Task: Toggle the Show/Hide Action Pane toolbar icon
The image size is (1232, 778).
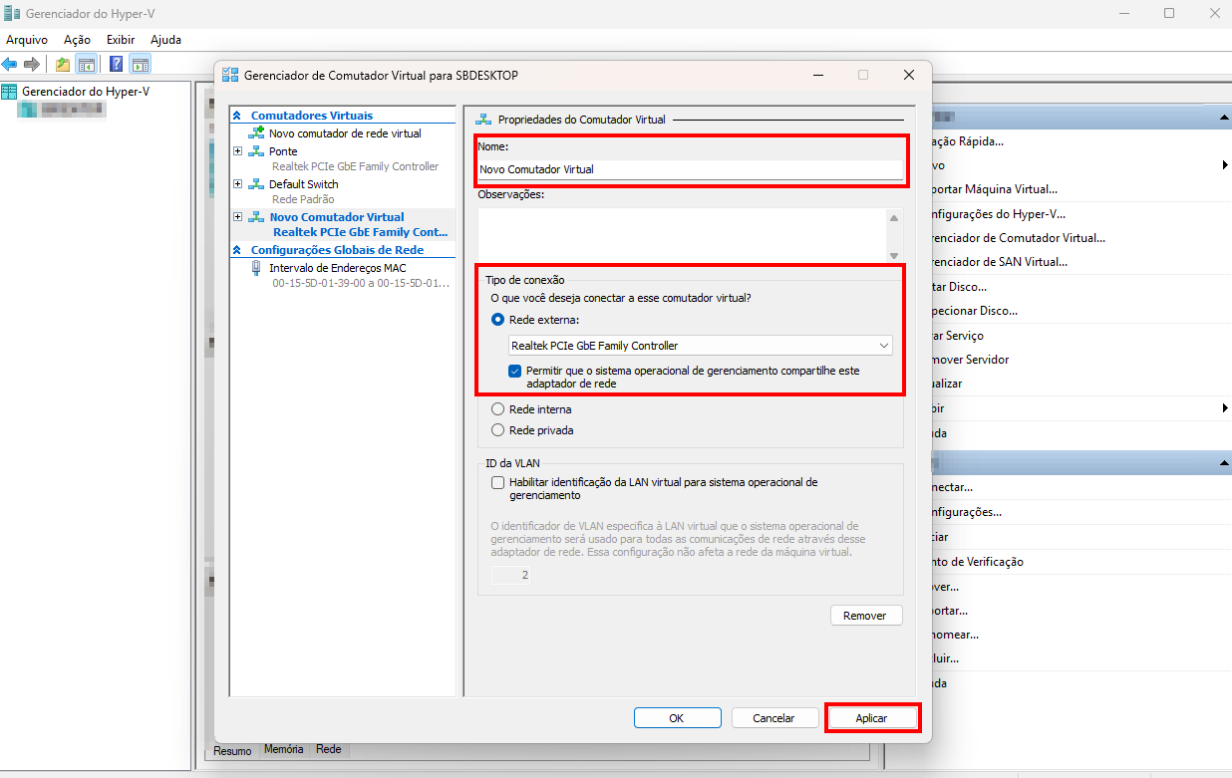Action: click(141, 65)
